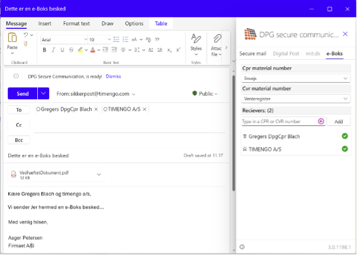
Task: Click the text alignment icon
Action: pos(123,50)
